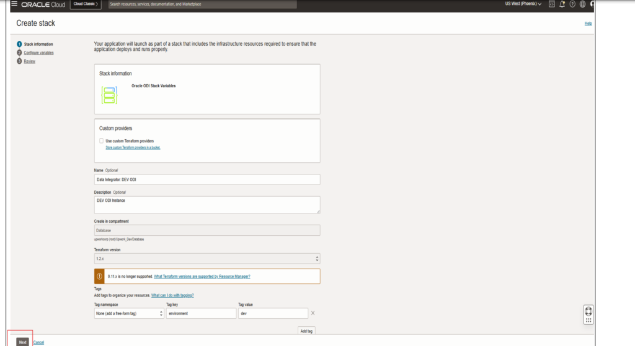This screenshot has width=635, height=346.
Task: Click the help question mark icon
Action: [x=572, y=4]
